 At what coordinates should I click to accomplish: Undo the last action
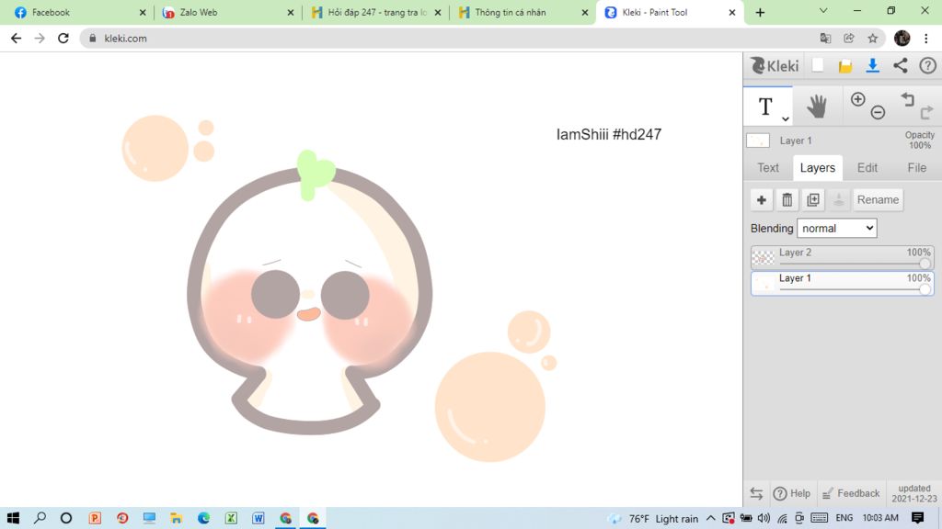(x=907, y=99)
